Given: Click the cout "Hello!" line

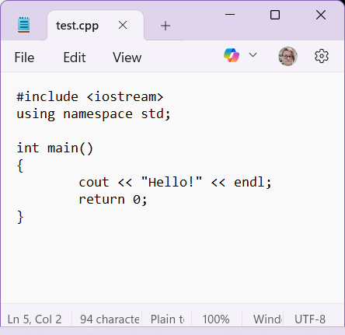Looking at the screenshot, I should (175, 182).
